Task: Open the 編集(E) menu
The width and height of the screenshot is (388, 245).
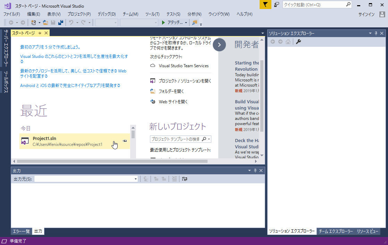Action: [33, 14]
